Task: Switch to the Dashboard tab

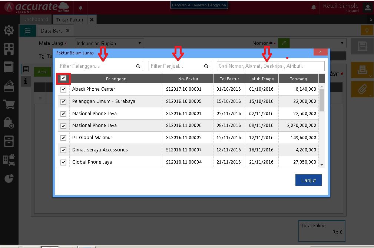Action: (x=36, y=20)
